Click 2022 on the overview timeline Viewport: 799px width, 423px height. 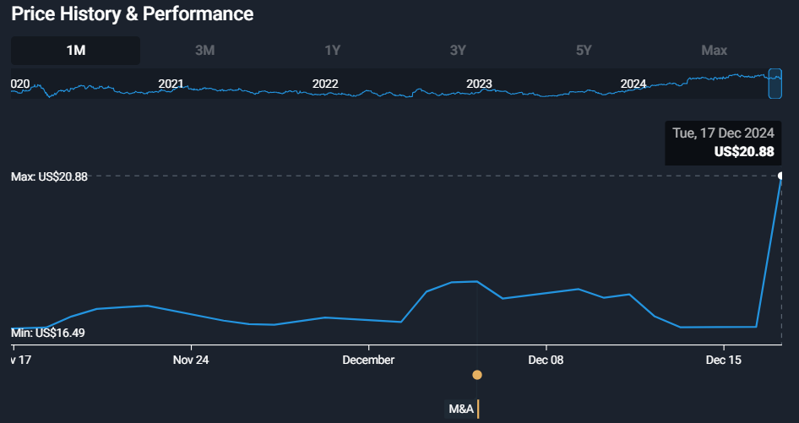[x=325, y=84]
